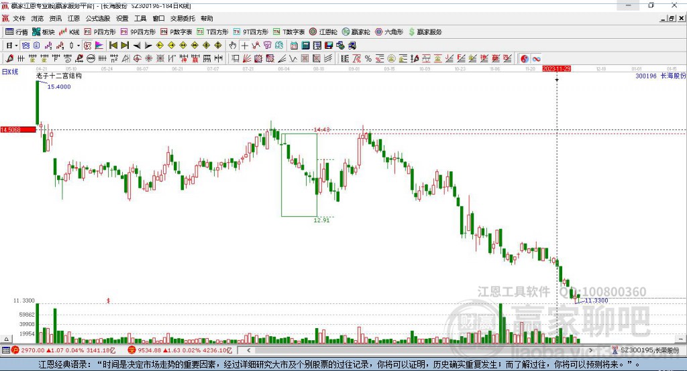Click the red 14.5068 price tag
Image resolution: width=687 pixels, height=371 pixels.
(18, 129)
